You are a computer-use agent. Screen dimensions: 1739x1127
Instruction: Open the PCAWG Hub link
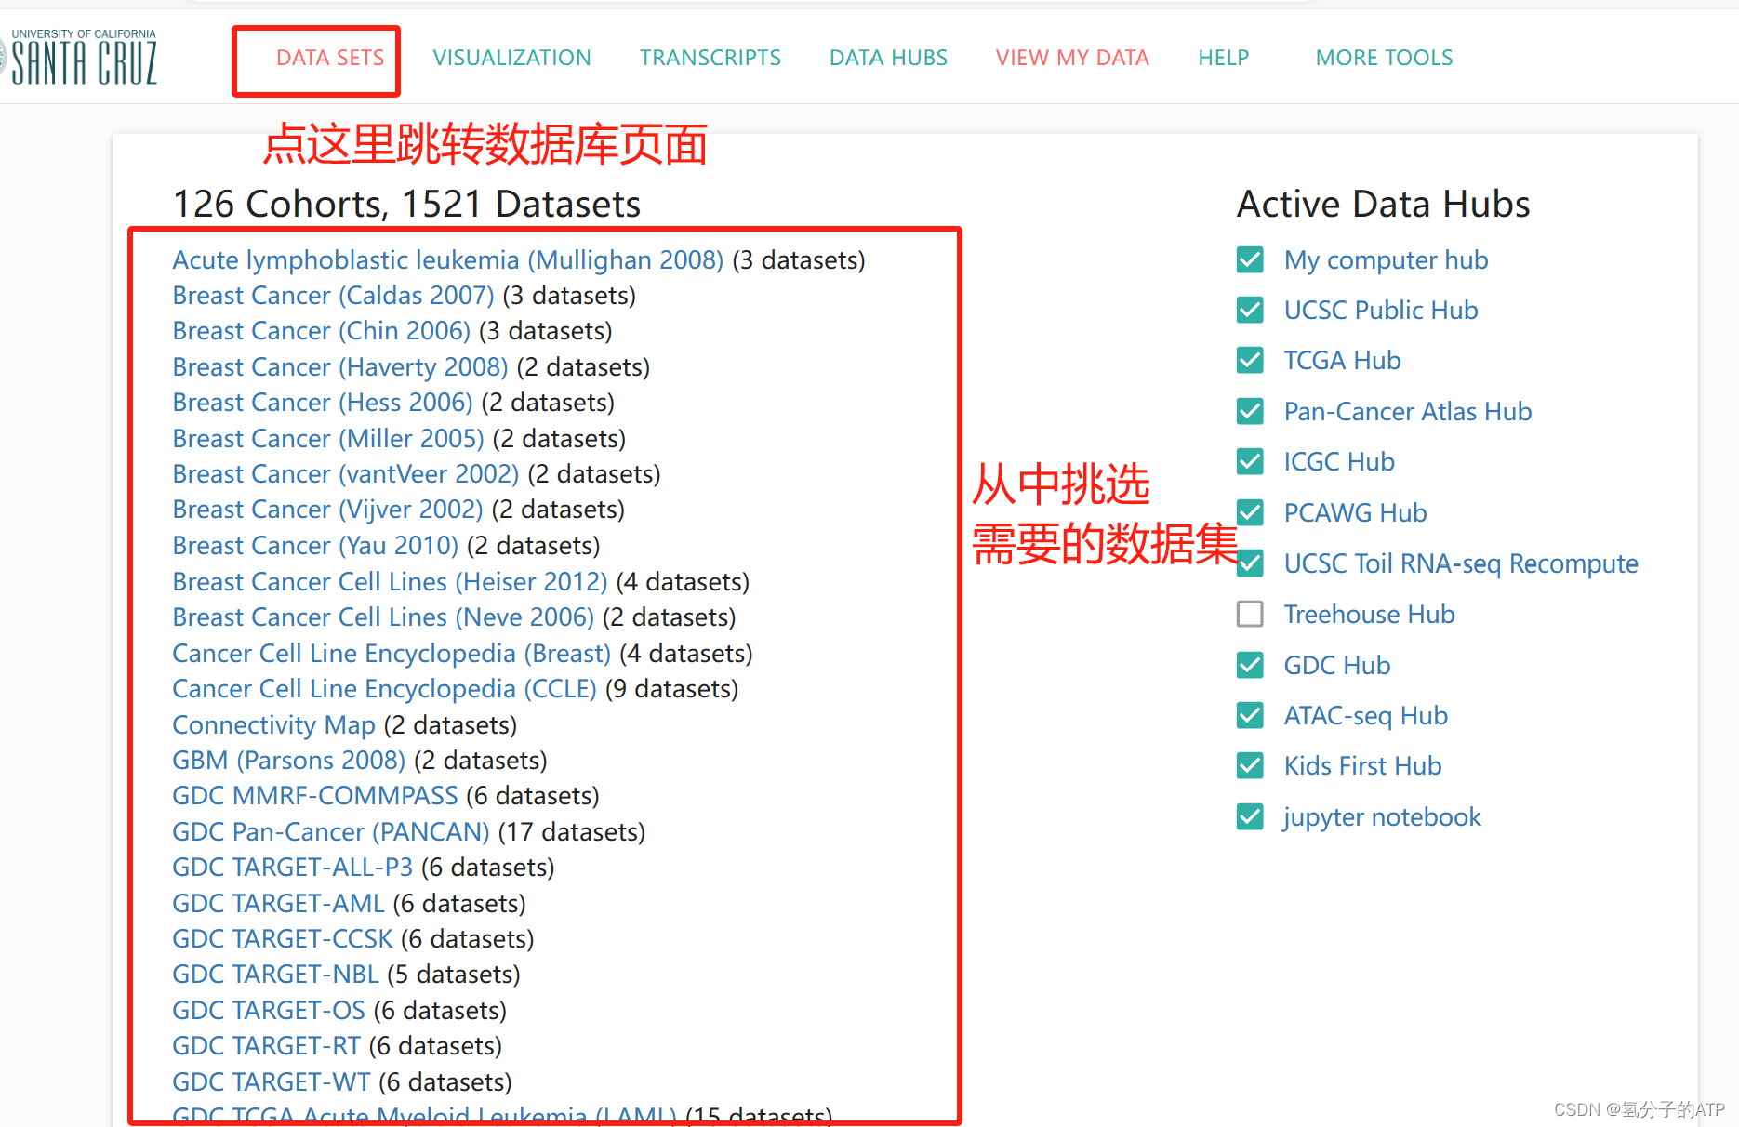point(1355,512)
